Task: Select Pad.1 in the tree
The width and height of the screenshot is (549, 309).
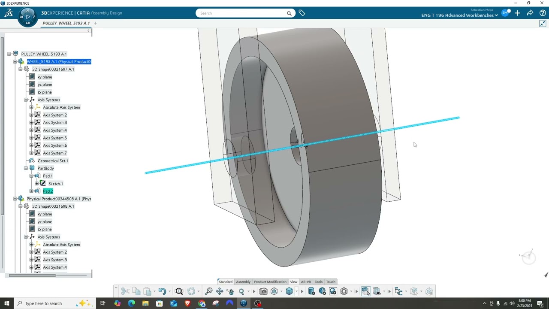Action: (48, 176)
